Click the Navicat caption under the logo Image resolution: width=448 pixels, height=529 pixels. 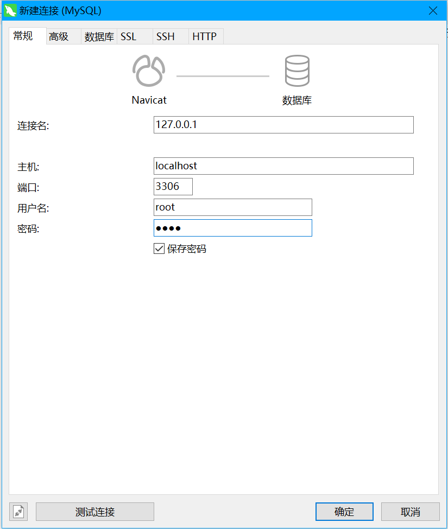coord(149,100)
